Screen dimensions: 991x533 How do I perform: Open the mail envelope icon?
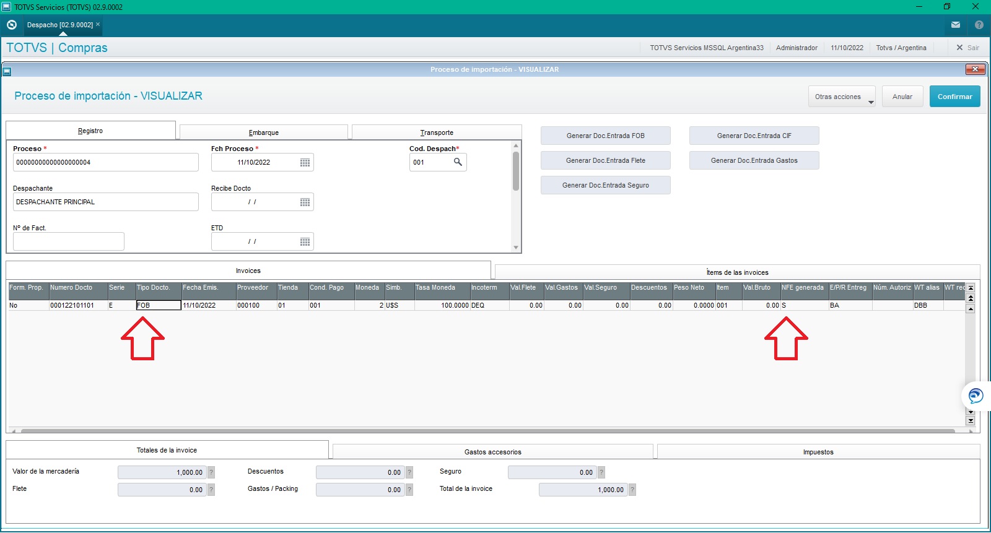point(956,25)
